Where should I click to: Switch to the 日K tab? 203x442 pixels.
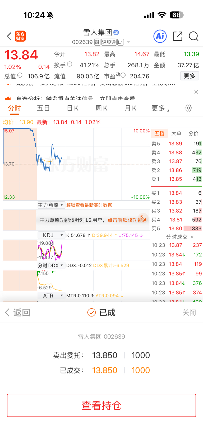[x=72, y=108]
